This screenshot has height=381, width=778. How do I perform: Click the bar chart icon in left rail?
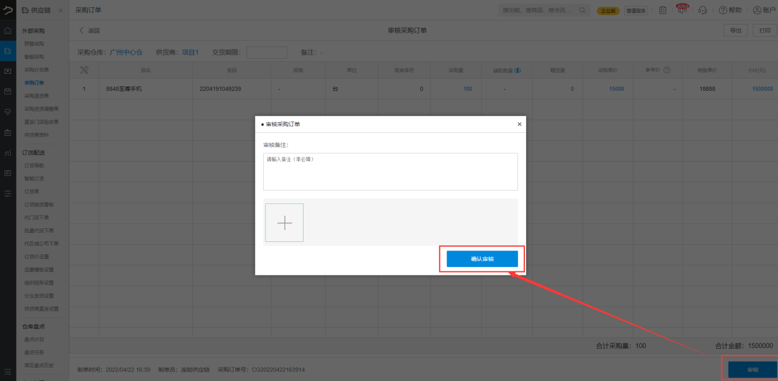[x=7, y=153]
